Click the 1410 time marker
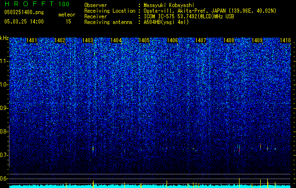Screen dimensions: 296x188 [285, 40]
